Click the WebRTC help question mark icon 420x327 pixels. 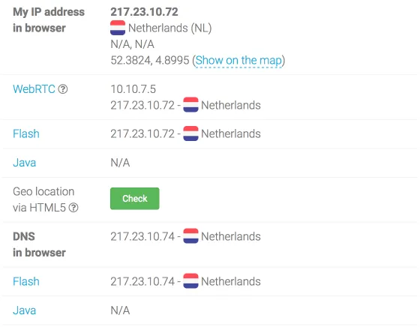[63, 89]
